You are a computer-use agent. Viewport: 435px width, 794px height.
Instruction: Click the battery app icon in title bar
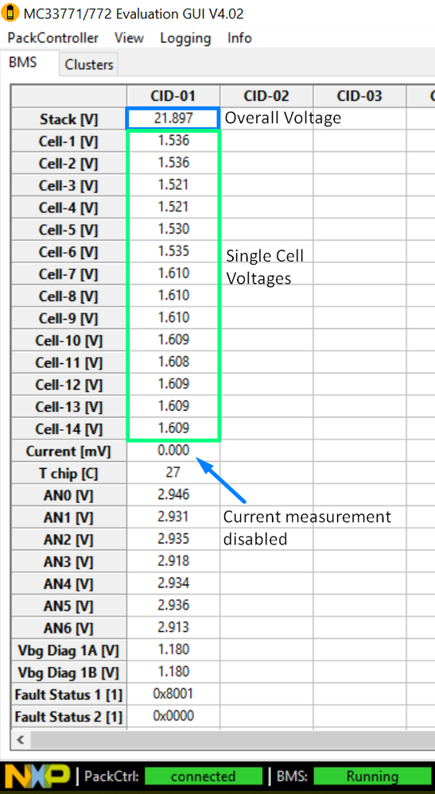pos(10,14)
